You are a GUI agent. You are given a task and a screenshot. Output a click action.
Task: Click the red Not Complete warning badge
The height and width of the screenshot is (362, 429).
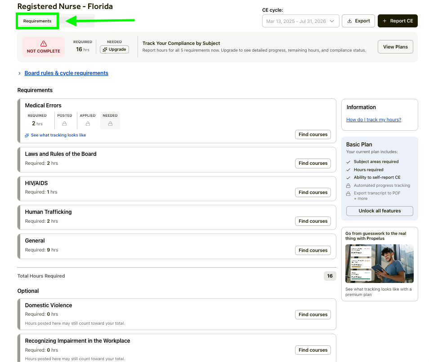pyautogui.click(x=44, y=47)
